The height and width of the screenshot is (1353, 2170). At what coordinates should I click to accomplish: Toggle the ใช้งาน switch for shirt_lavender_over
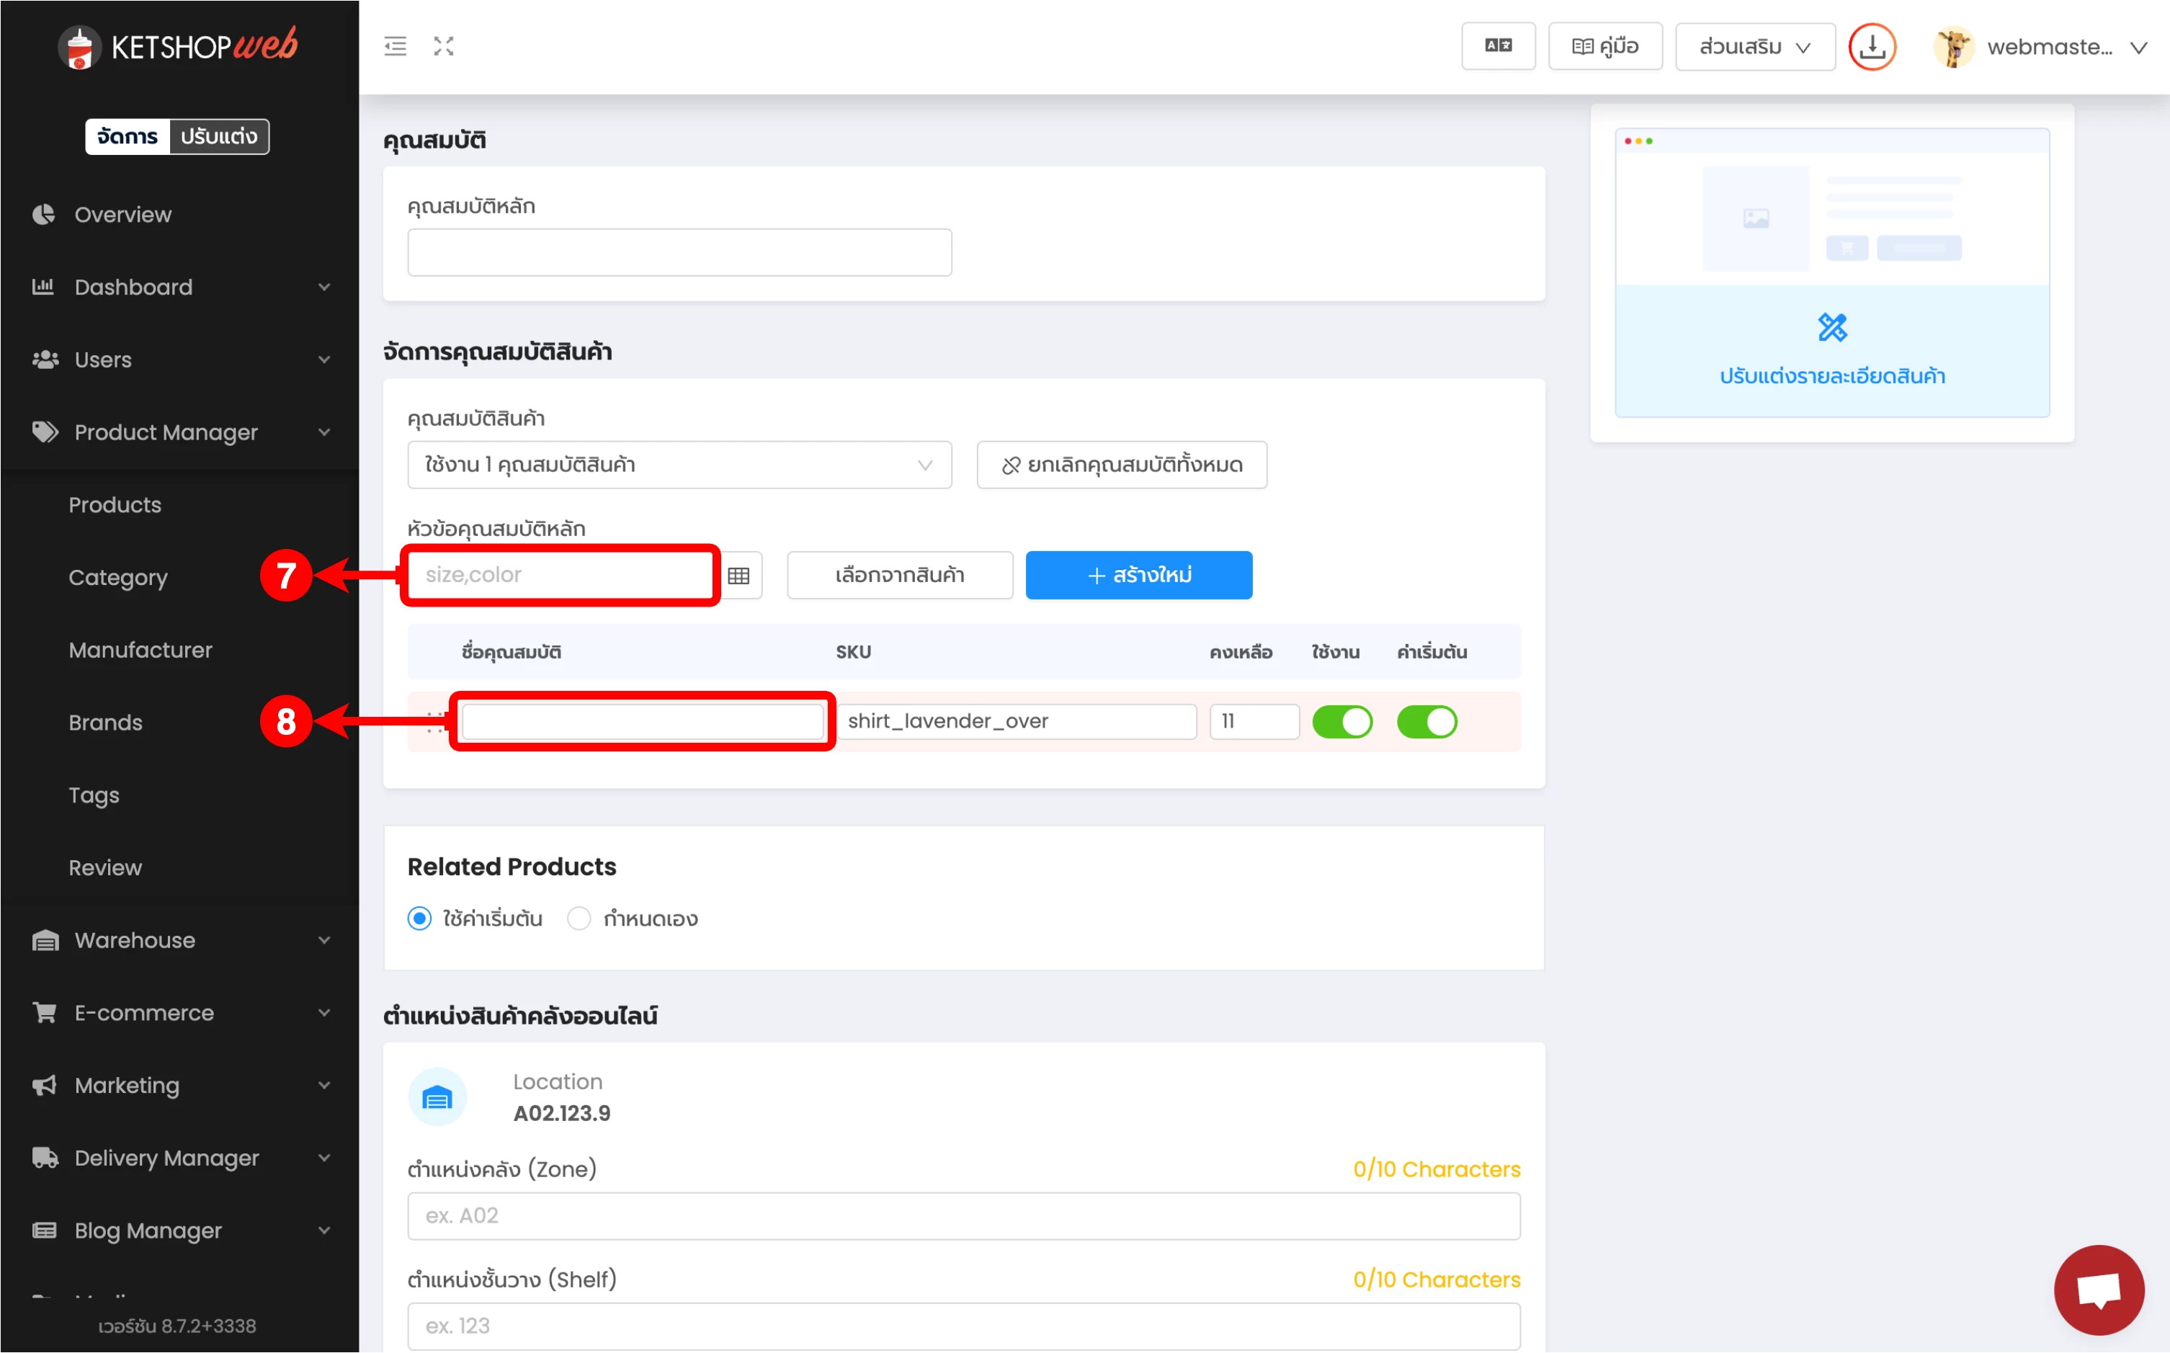(x=1342, y=721)
